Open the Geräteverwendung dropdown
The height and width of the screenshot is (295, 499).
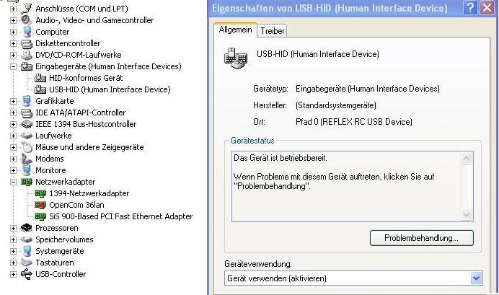click(x=475, y=278)
